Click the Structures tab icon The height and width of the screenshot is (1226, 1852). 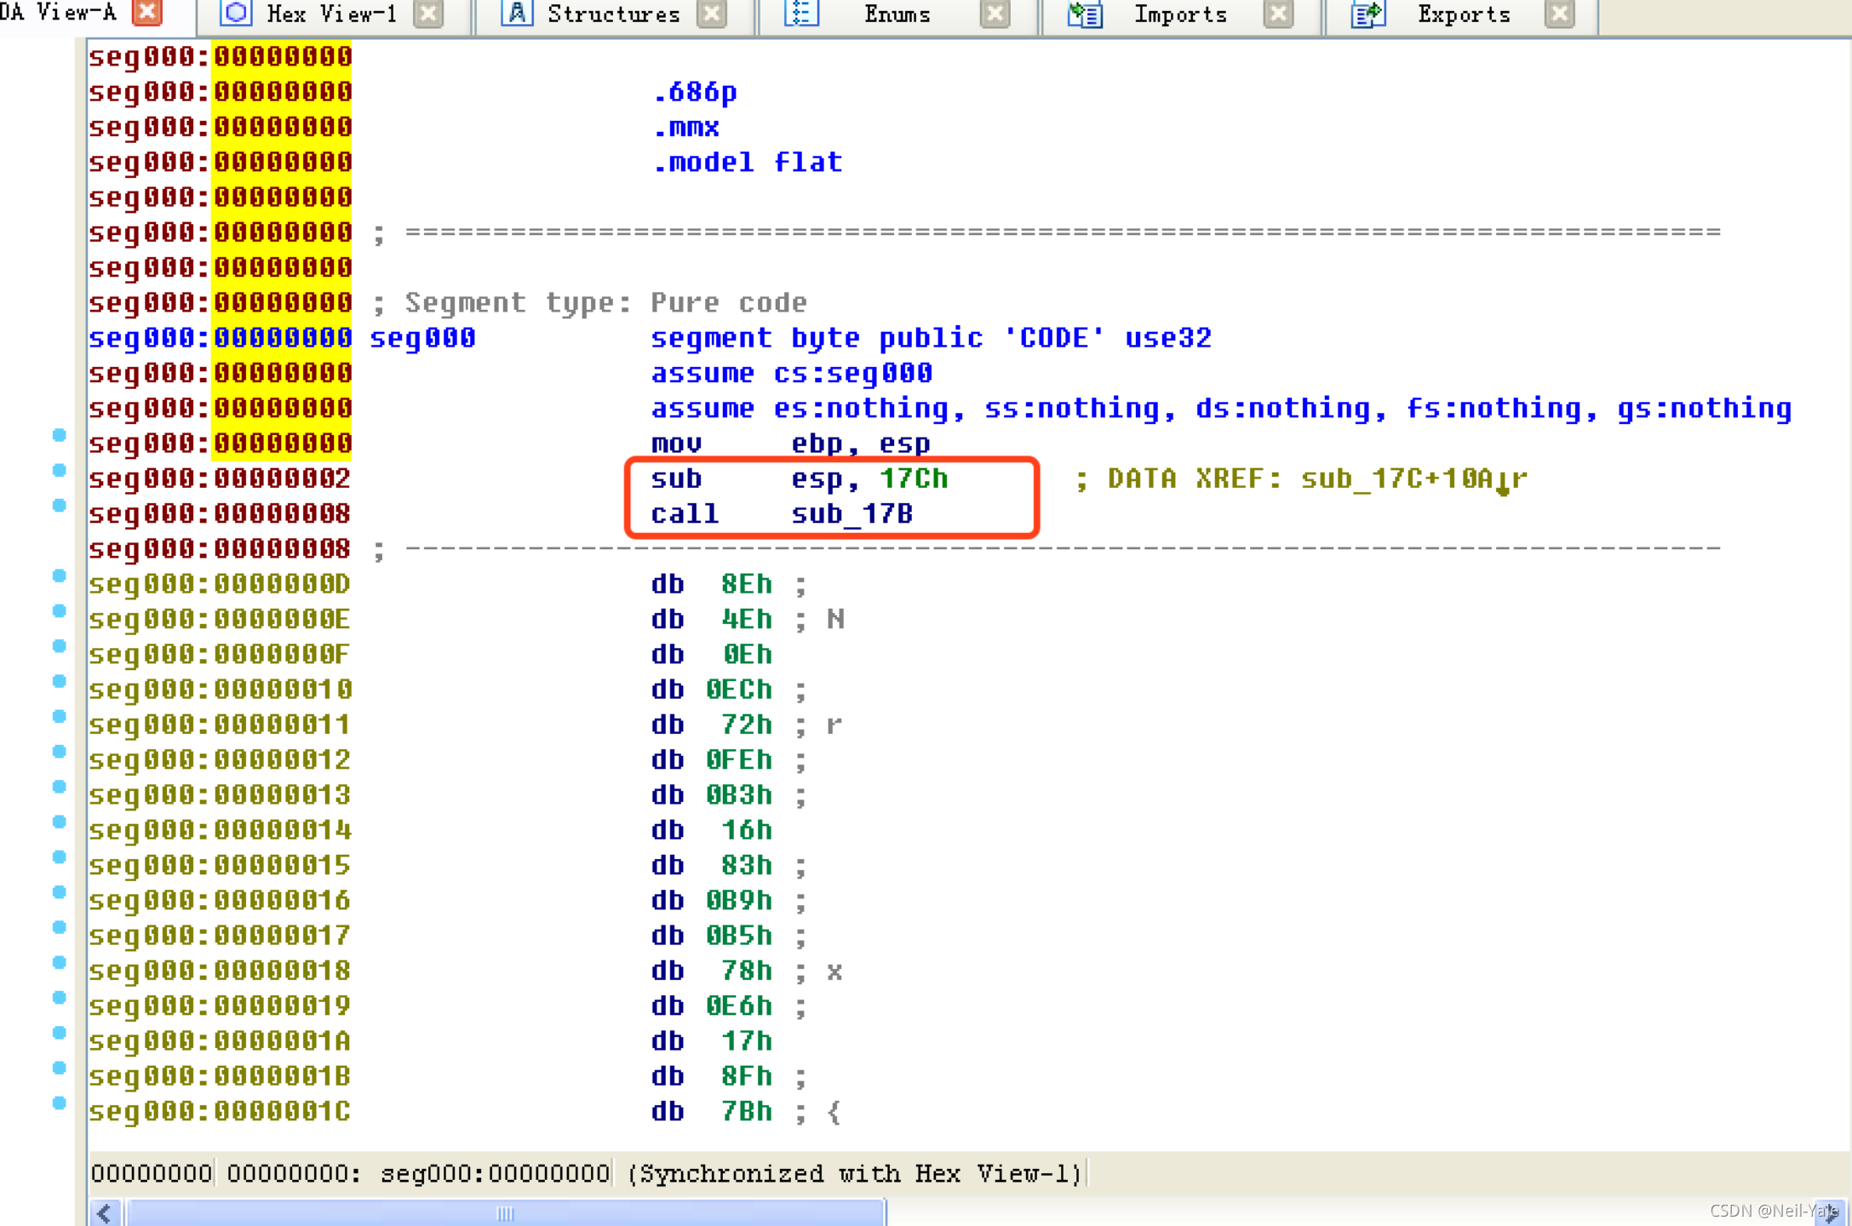pos(516,13)
